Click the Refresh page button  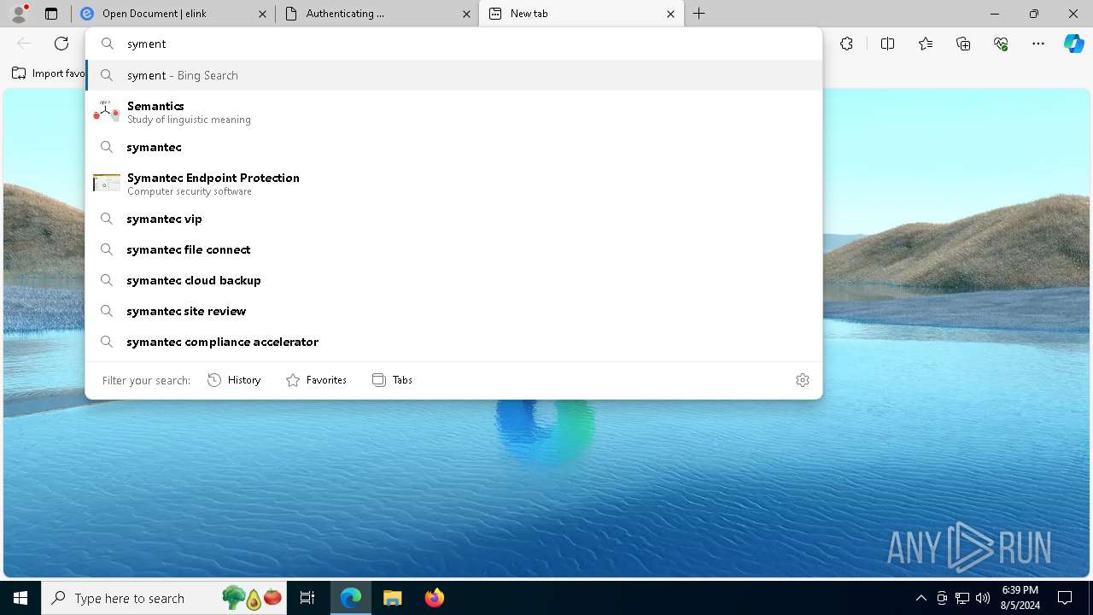tap(61, 44)
